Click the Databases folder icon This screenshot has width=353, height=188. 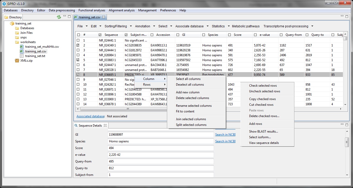click(17, 28)
